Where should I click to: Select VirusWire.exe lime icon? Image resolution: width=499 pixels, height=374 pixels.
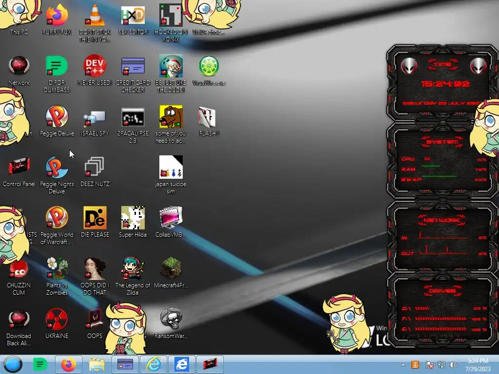tap(209, 70)
